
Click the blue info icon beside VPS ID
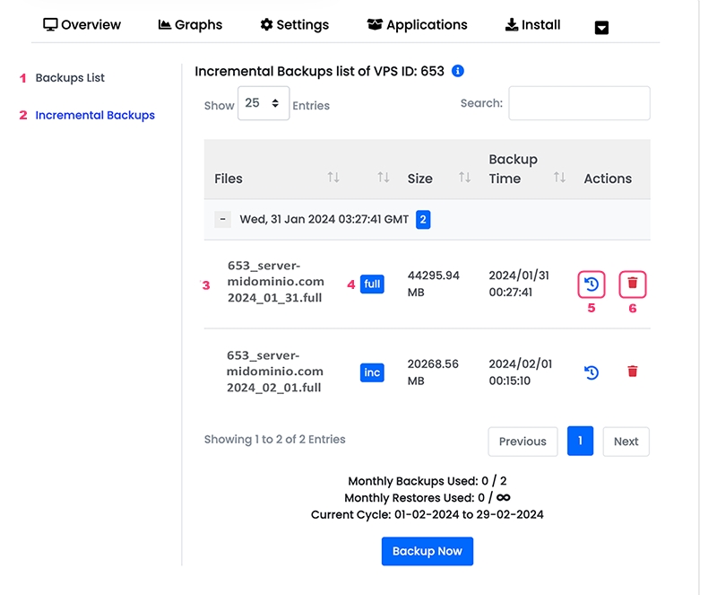[x=458, y=71]
